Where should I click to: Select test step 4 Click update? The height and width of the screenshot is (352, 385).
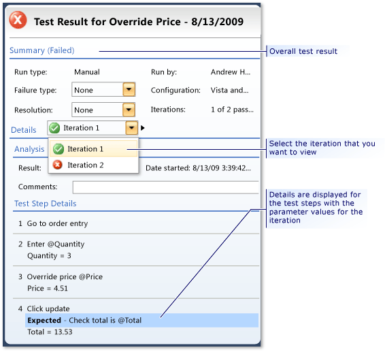[x=44, y=308]
